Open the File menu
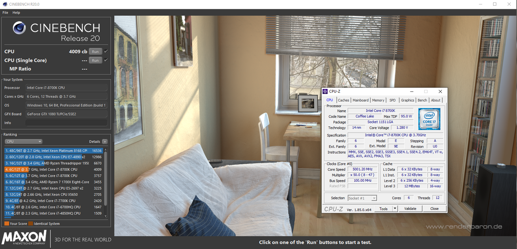517x249 pixels. click(5, 12)
